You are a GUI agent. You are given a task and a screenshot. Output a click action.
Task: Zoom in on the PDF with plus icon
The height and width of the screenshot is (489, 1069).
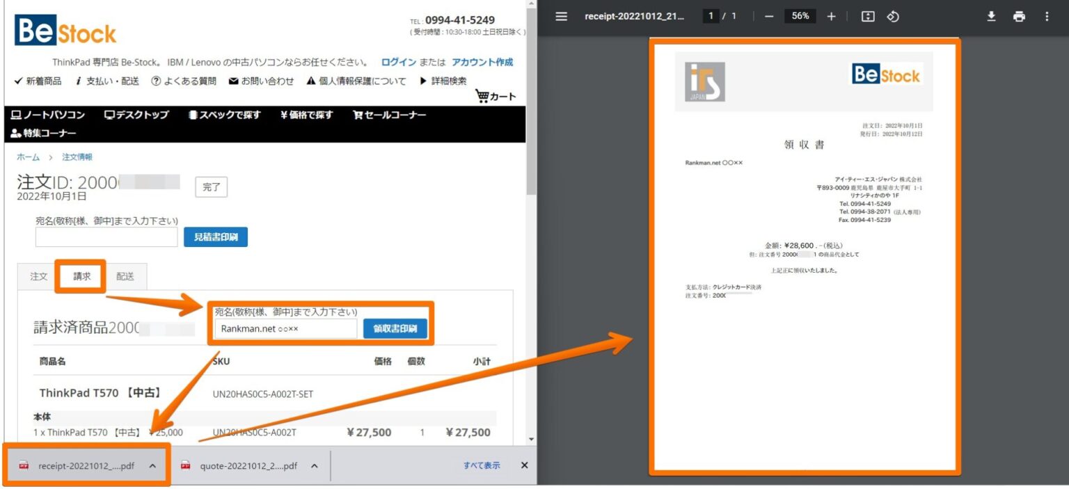coord(831,15)
